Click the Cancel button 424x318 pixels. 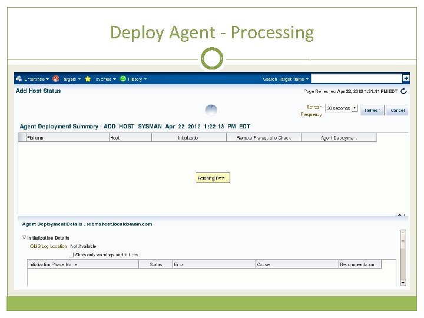click(x=397, y=110)
